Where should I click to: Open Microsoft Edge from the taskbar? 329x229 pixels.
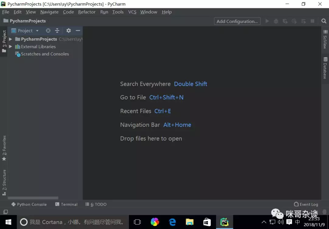click(172, 222)
